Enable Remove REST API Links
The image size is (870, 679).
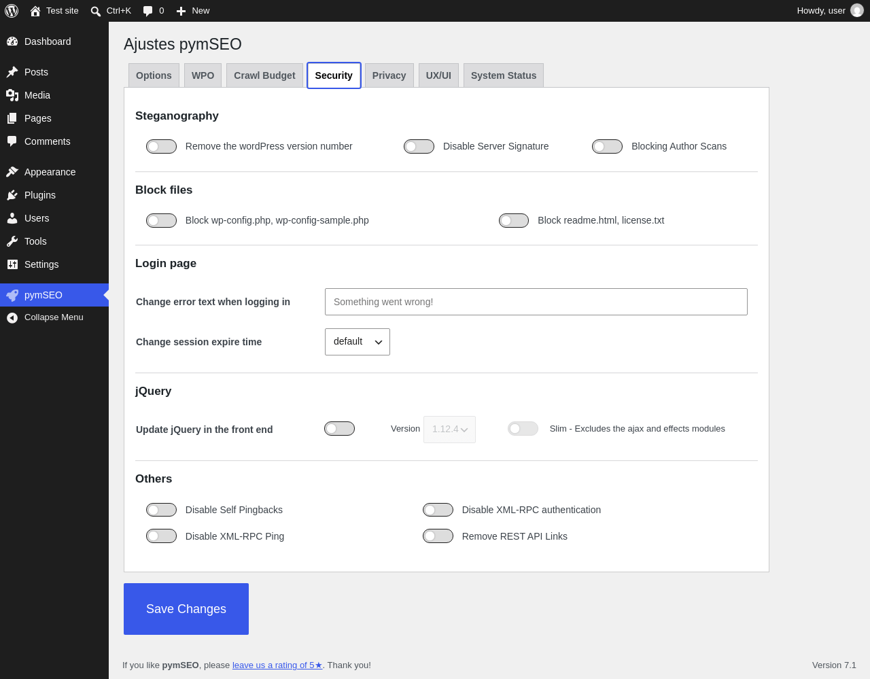(438, 536)
